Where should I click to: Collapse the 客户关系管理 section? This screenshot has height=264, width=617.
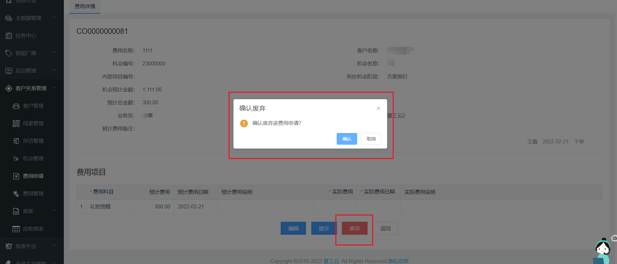coord(54,88)
